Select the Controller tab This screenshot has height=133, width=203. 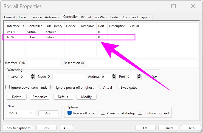(71, 17)
